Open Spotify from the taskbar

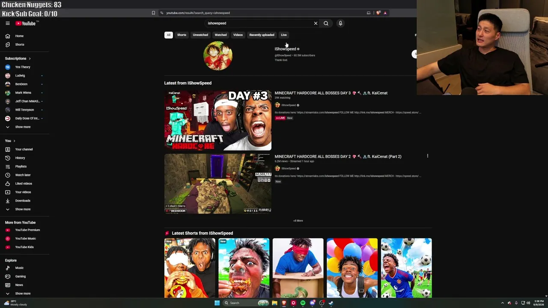303,303
